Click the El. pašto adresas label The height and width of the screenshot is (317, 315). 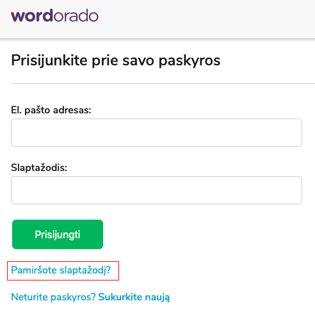(x=51, y=110)
